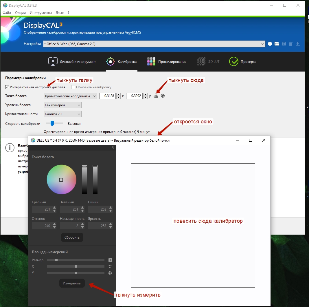Open the Кривая тональности Gamma 2.2 dropdown
Image resolution: width=309 pixels, height=307 pixels.
pos(62,114)
